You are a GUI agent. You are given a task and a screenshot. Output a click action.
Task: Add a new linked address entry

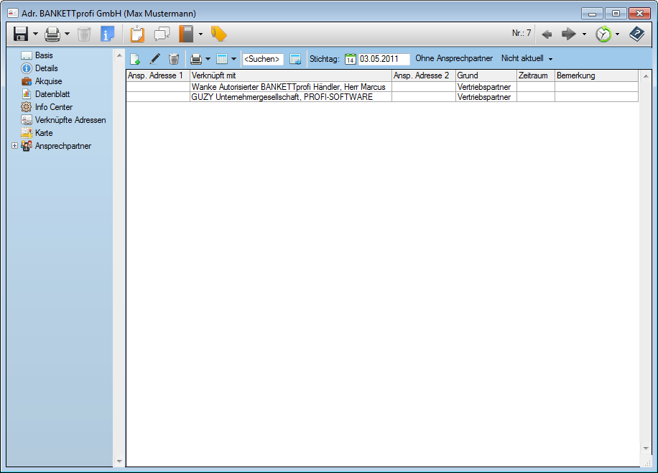134,59
